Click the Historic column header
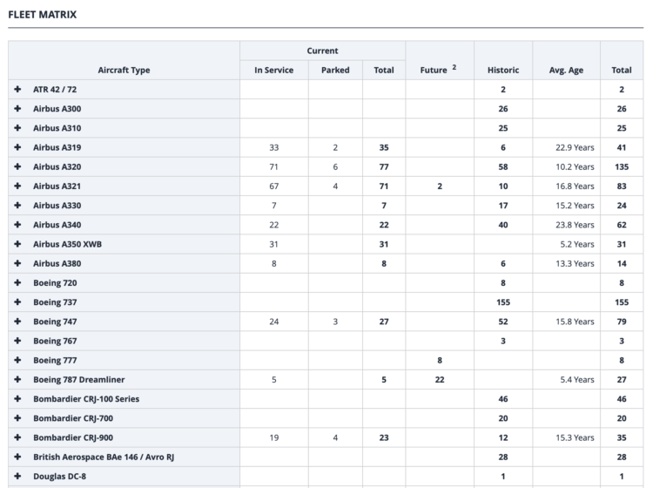This screenshot has height=488, width=653. click(503, 70)
